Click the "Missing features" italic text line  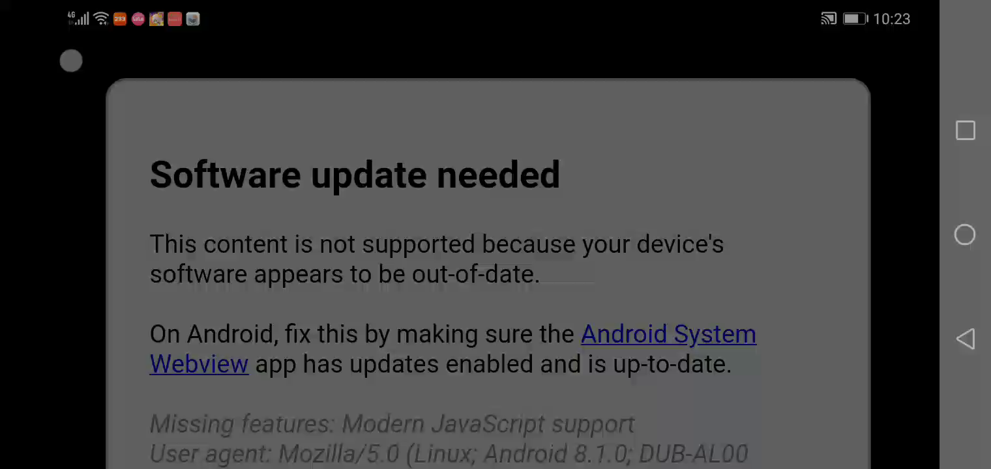(392, 424)
